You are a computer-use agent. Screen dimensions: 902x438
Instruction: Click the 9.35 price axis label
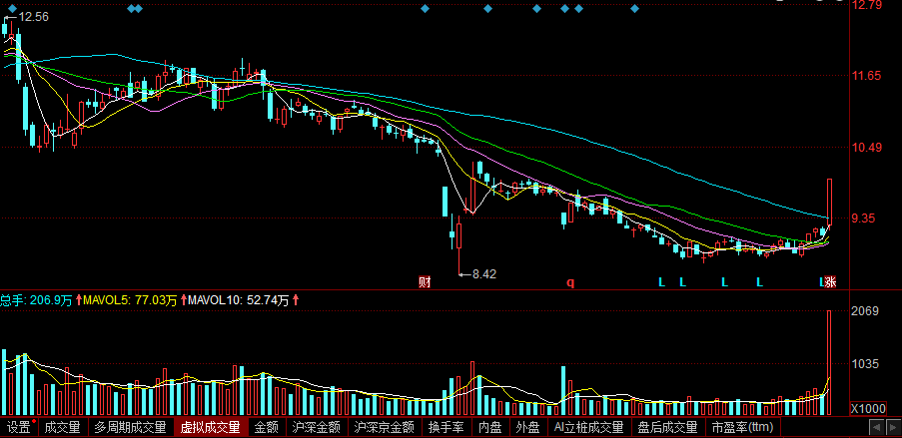[865, 219]
